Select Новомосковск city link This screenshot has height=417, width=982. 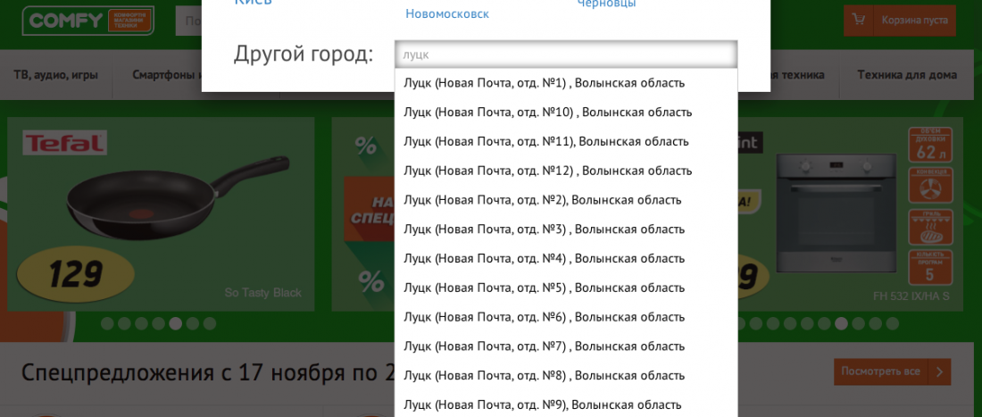(447, 14)
